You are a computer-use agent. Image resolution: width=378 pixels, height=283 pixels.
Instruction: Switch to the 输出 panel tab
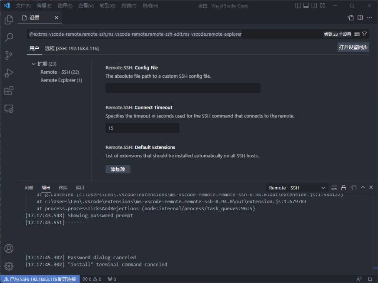coord(46,188)
